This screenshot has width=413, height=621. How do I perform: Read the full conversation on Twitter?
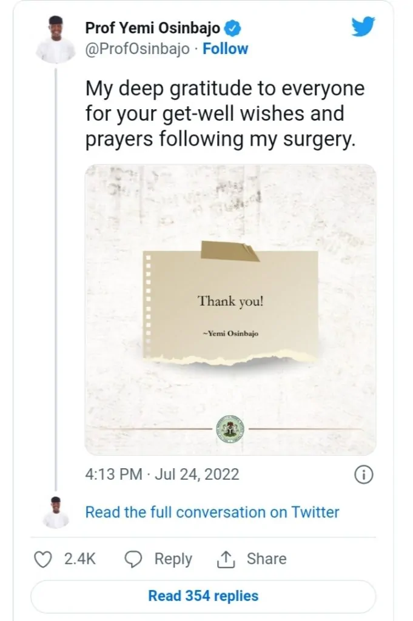pyautogui.click(x=212, y=512)
